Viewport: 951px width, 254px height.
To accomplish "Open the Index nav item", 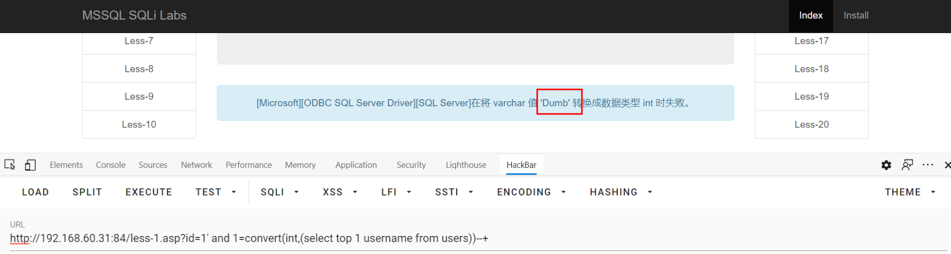I will [811, 15].
